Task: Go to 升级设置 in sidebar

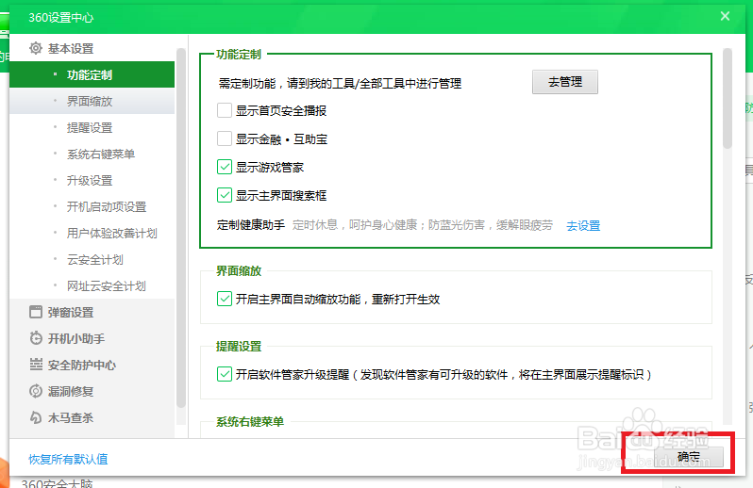Action: [x=92, y=180]
